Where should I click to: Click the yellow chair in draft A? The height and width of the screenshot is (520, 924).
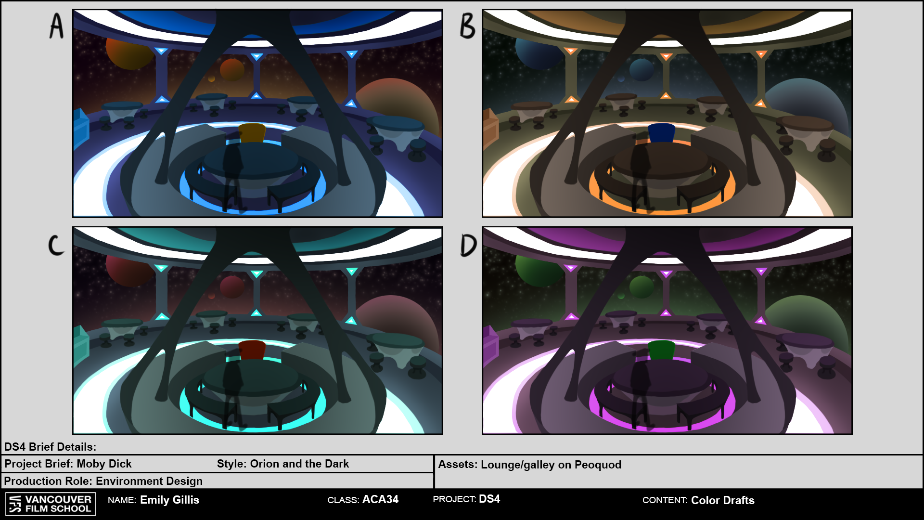[x=252, y=132]
